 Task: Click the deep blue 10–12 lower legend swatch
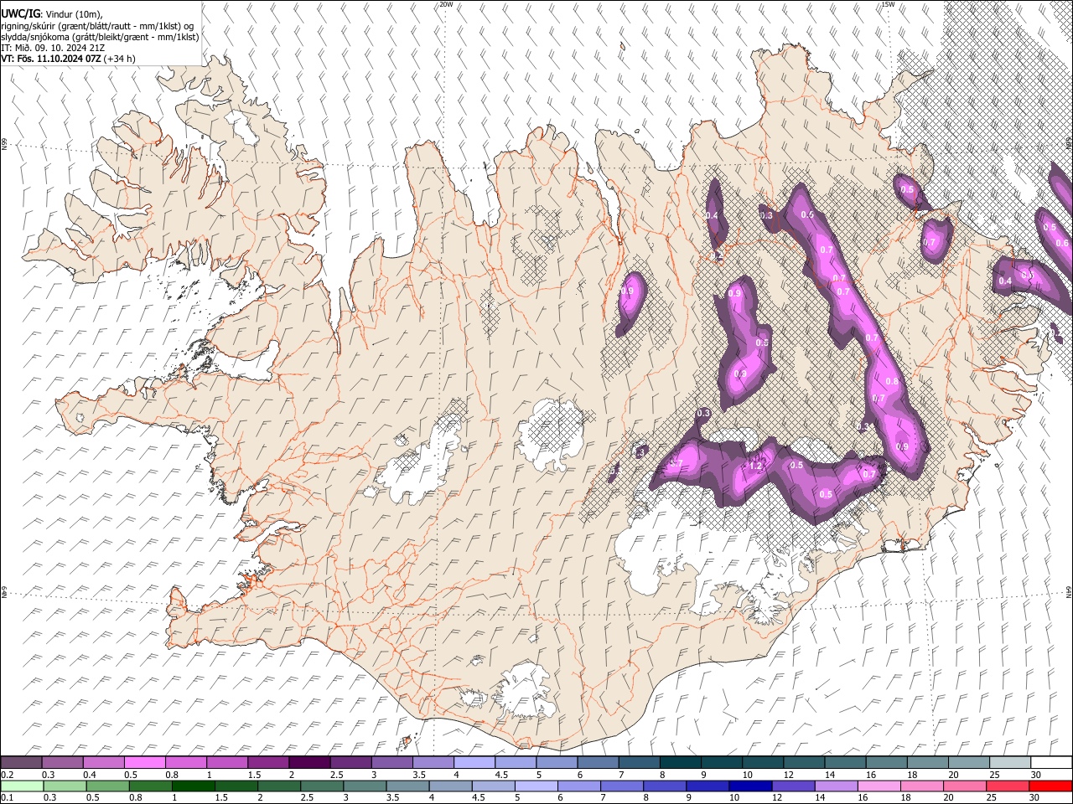click(x=750, y=786)
